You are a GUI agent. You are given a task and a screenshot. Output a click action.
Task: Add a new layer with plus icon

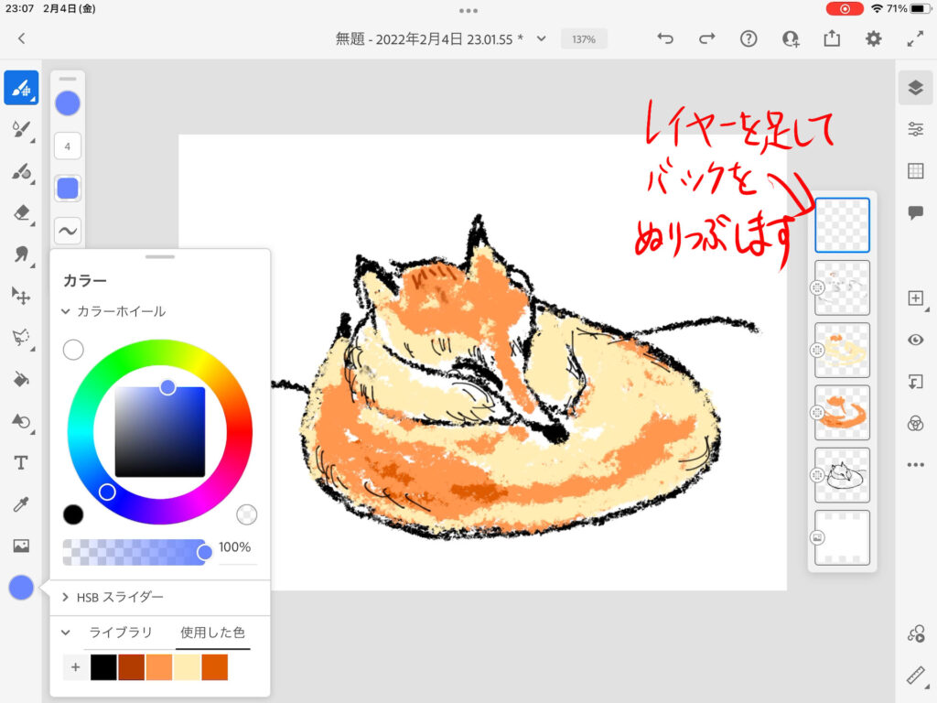[x=915, y=298]
